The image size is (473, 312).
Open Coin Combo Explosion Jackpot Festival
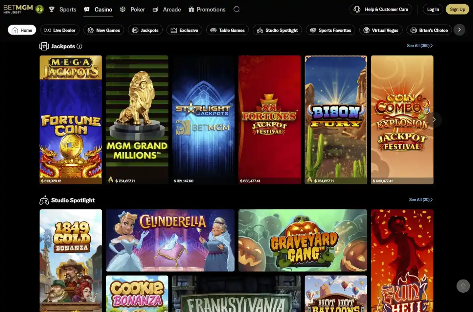pyautogui.click(x=402, y=119)
